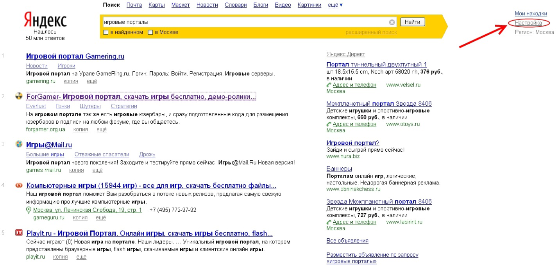Open 'Мои находки' link

[531, 14]
